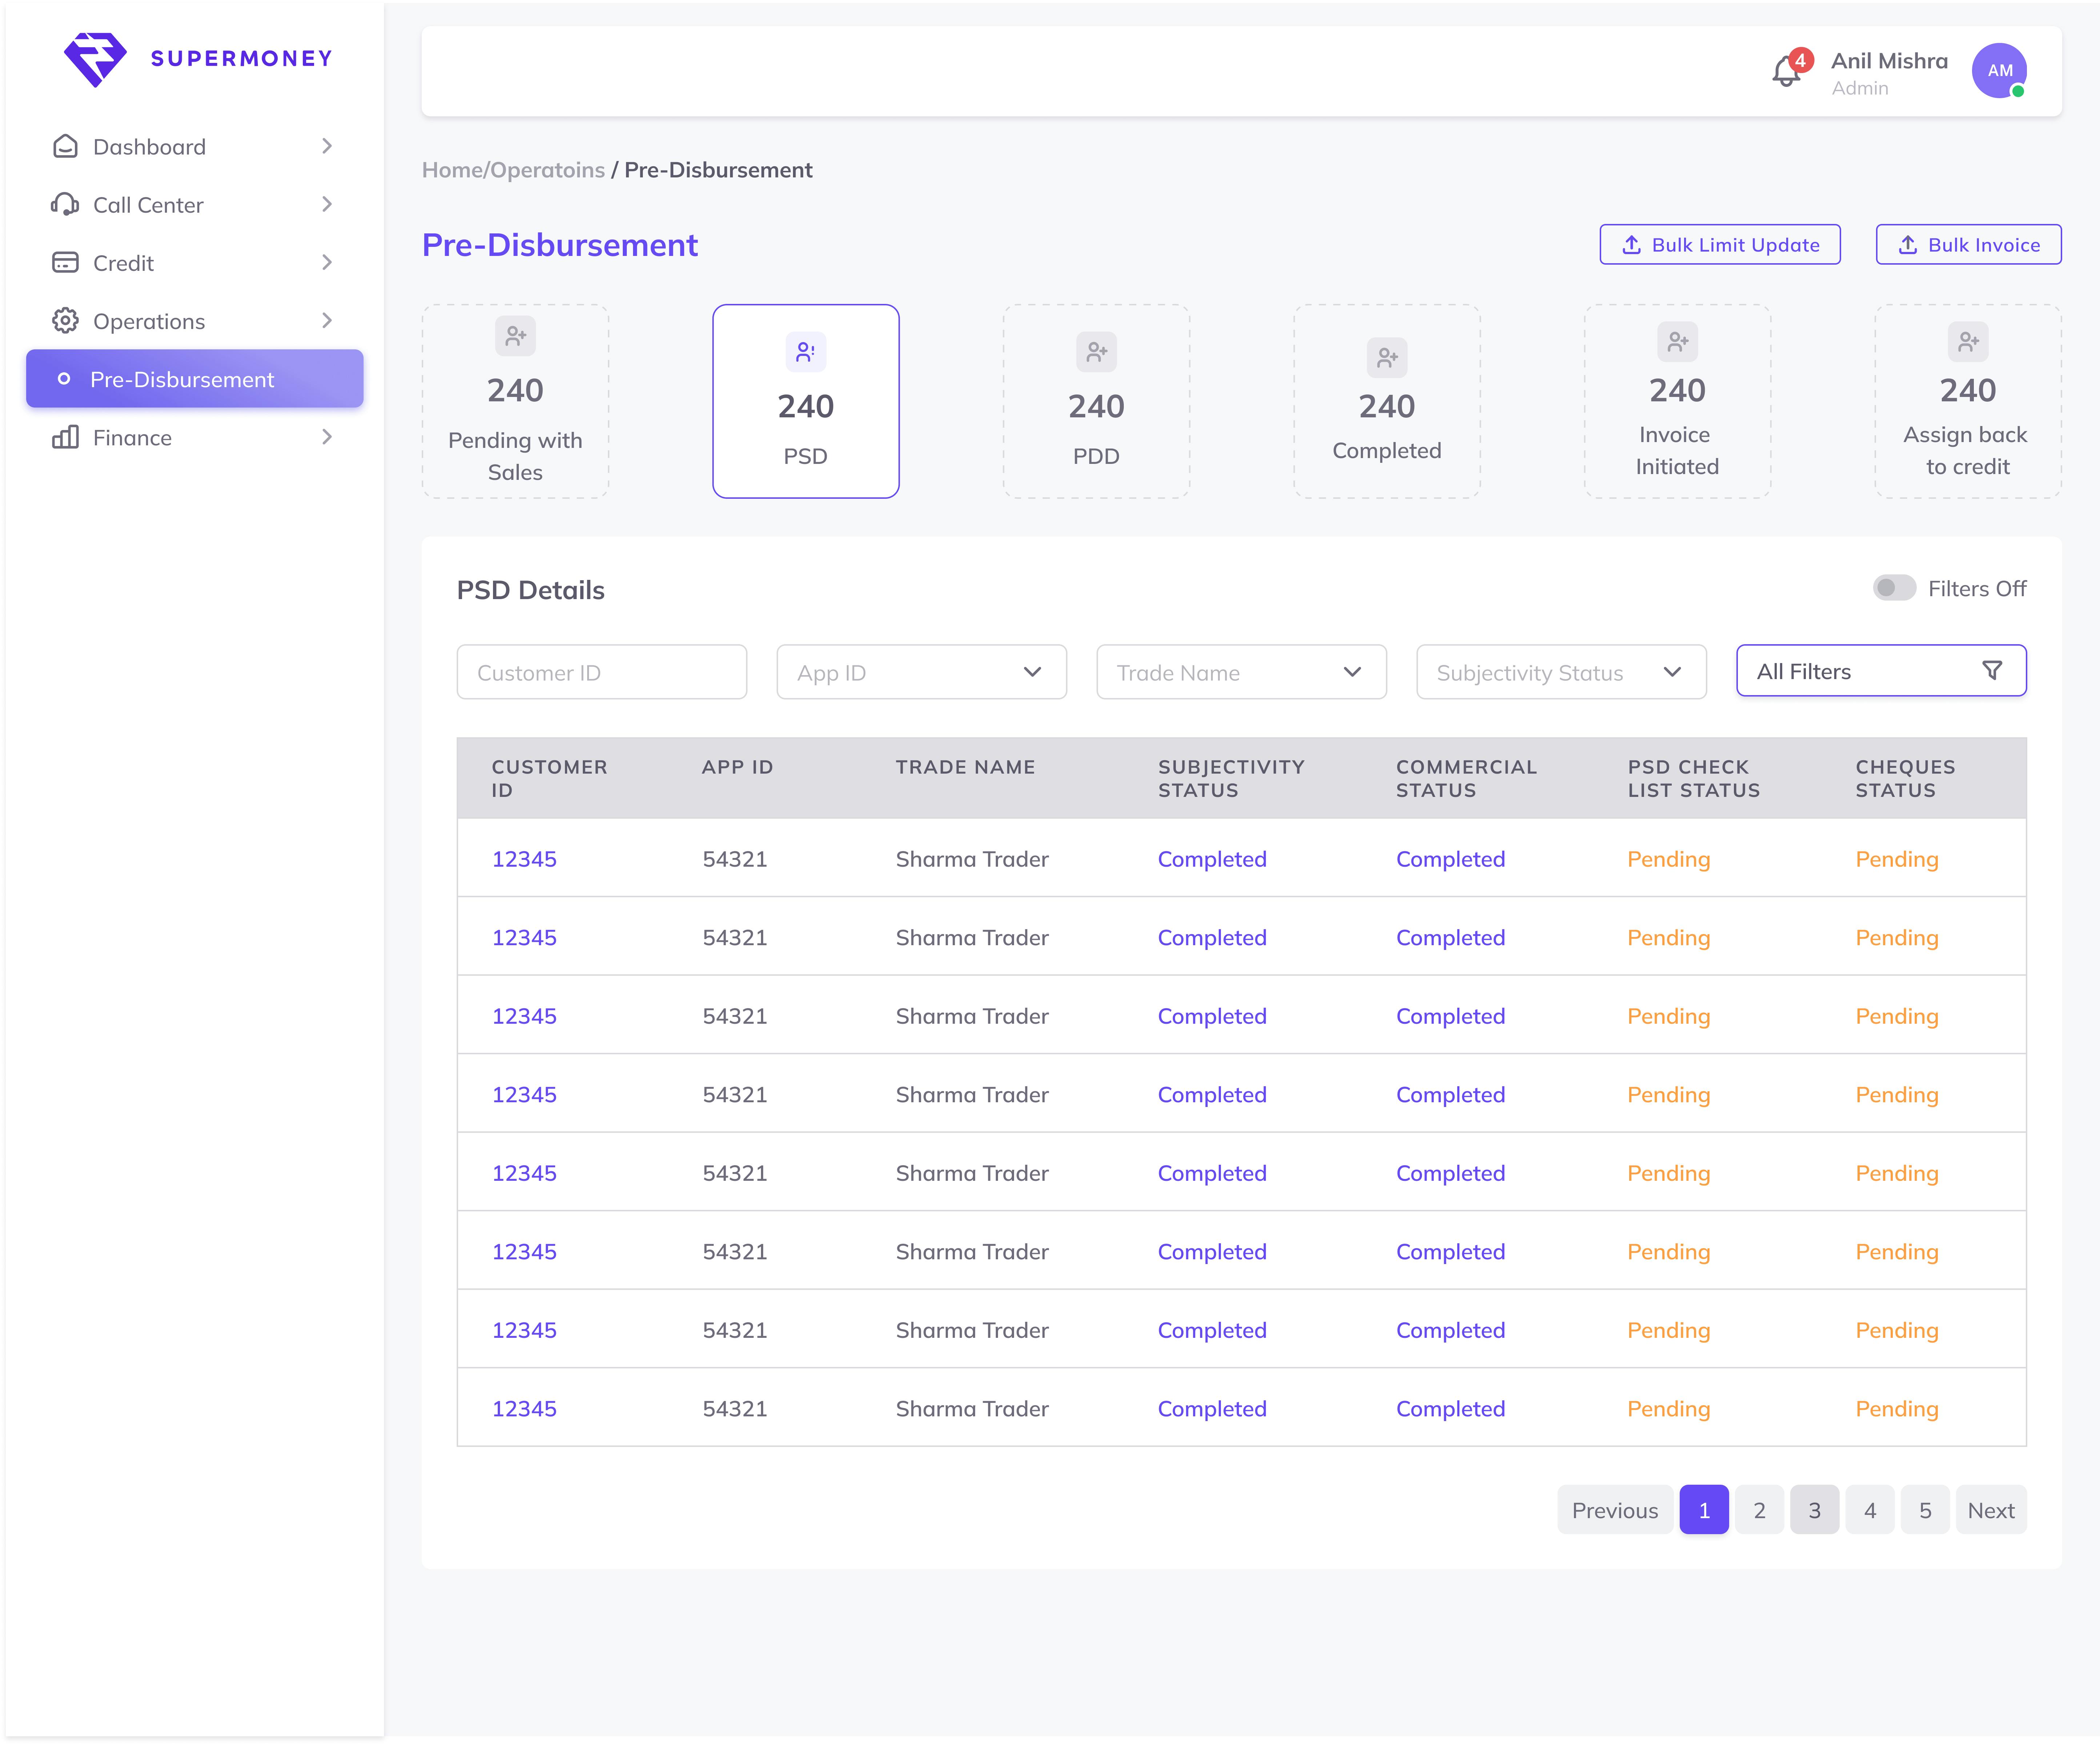This screenshot has width=2100, height=1745.
Task: Open the All Filters dropdown
Action: click(1881, 671)
